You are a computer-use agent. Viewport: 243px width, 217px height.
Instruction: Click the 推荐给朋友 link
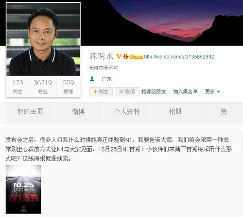point(154,92)
